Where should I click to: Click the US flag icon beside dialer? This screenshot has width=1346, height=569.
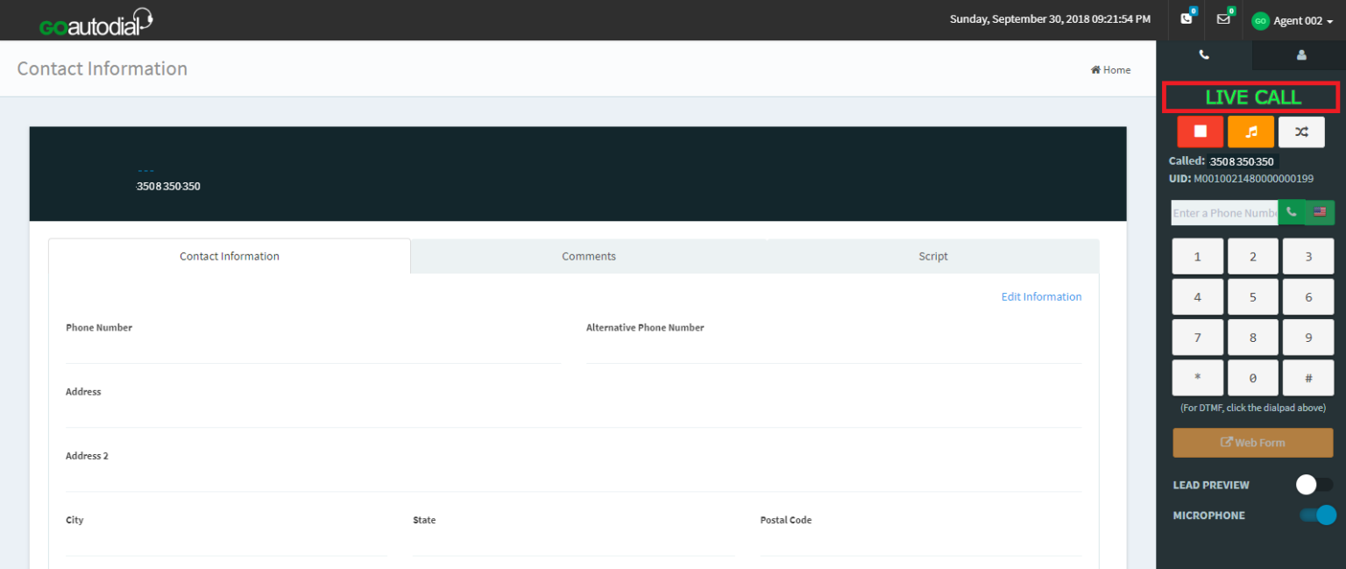pos(1320,212)
